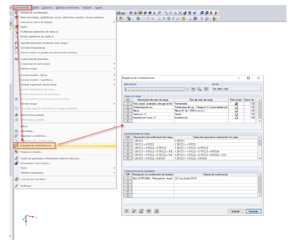Image resolution: width=296 pixels, height=240 pixels.
Task: Check Peso propio for Sobrecarga de uso row
Action: (236, 107)
